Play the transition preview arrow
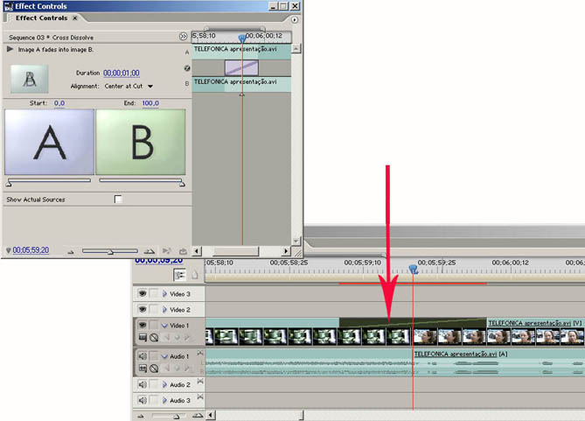 [10, 50]
